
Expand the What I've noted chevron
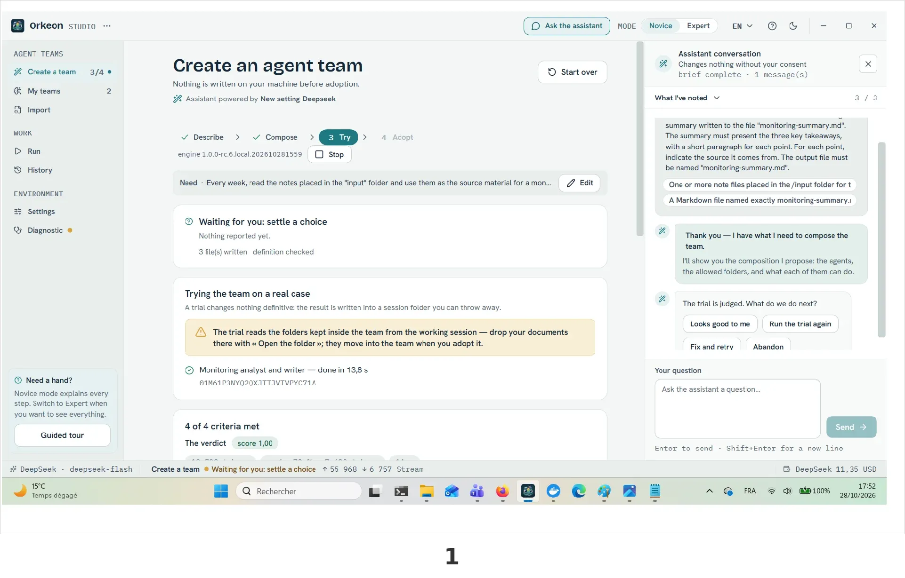click(717, 98)
